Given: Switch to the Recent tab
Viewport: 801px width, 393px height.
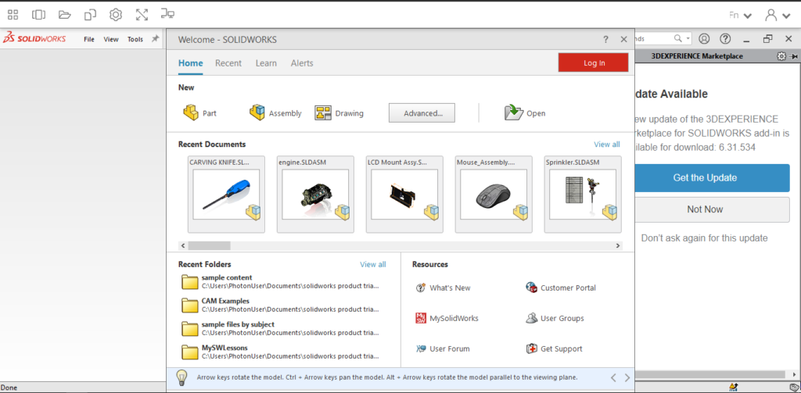Looking at the screenshot, I should point(228,63).
